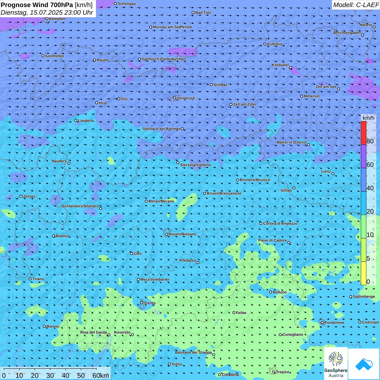Click the Treviso city marker
Image resolution: width=380 pixels, height=380 pixels.
pyautogui.click(x=274, y=372)
